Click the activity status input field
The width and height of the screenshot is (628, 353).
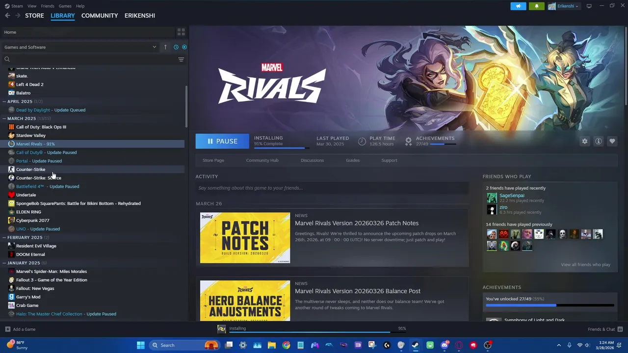pos(332,188)
